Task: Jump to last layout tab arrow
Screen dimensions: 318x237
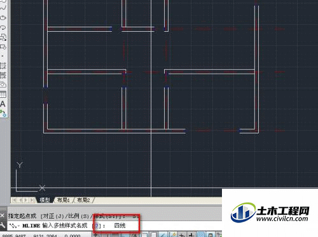Action: [x=32, y=200]
